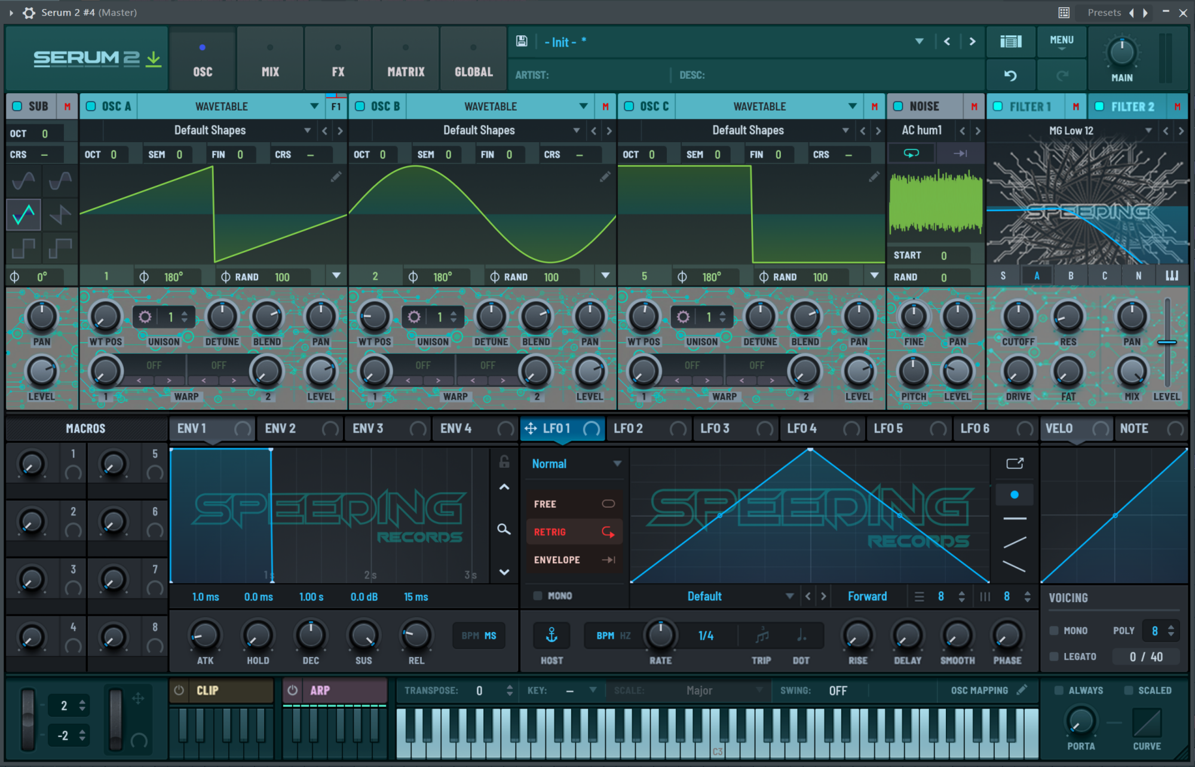Enable the LFO MONO checkbox
This screenshot has width=1195, height=767.
click(x=538, y=596)
